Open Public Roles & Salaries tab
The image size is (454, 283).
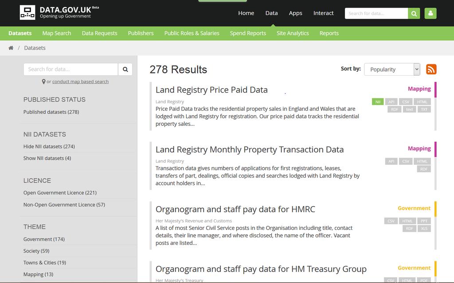[x=192, y=33]
